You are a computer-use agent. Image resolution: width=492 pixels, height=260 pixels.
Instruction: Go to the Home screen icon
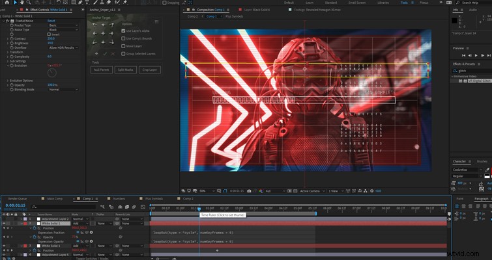(7, 3)
